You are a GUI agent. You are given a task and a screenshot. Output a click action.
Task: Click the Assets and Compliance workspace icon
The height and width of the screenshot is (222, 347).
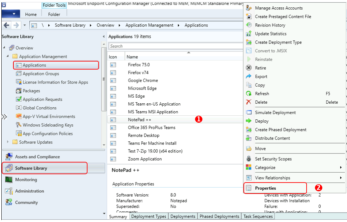coord(9,157)
